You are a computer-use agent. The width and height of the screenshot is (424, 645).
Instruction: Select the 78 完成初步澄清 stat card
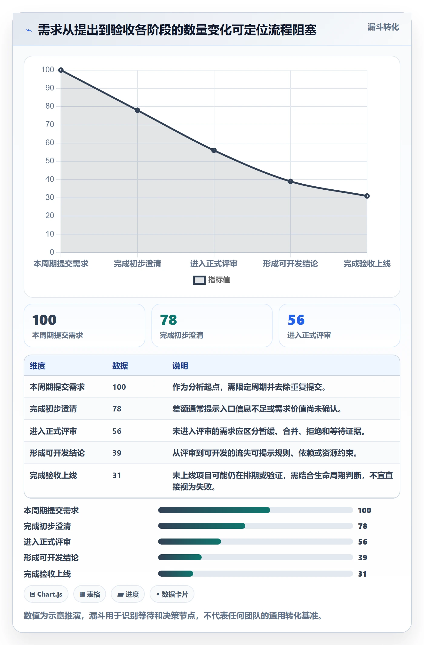coord(212,326)
